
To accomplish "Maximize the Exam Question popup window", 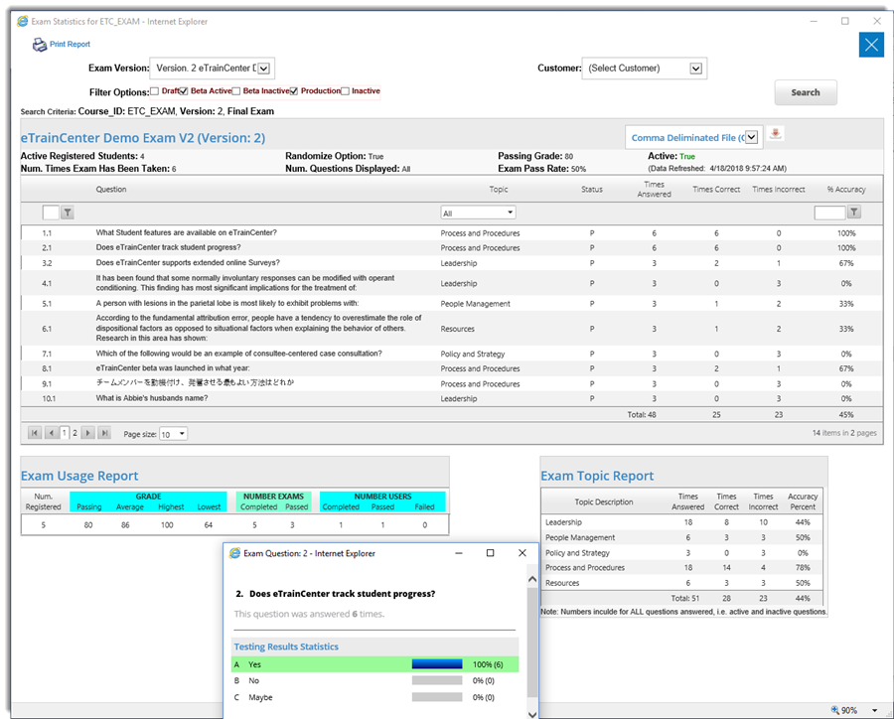I will [490, 553].
